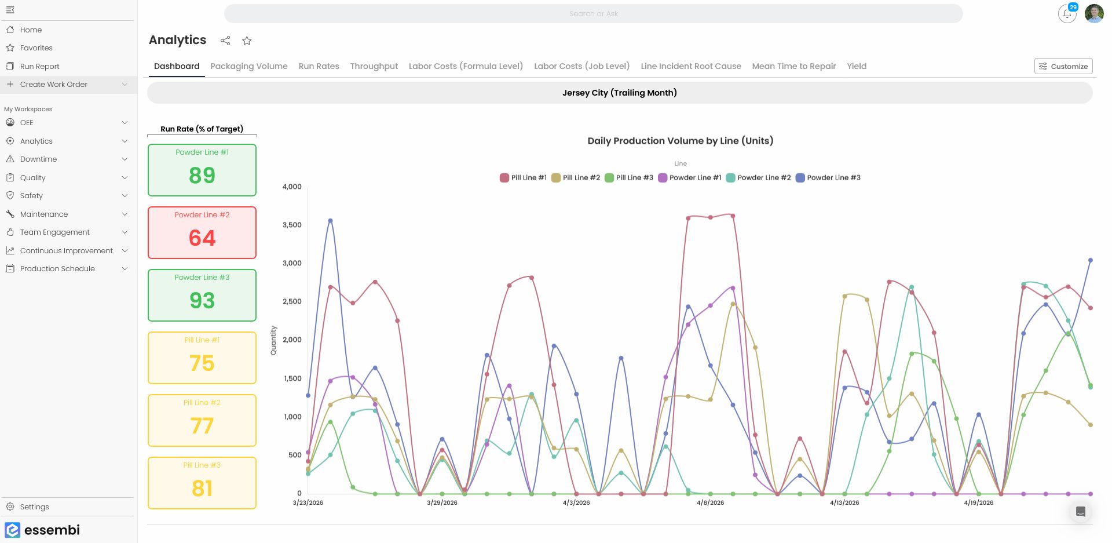
Task: Click the Team Engagement thumbs-up icon
Action: pyautogui.click(x=10, y=232)
